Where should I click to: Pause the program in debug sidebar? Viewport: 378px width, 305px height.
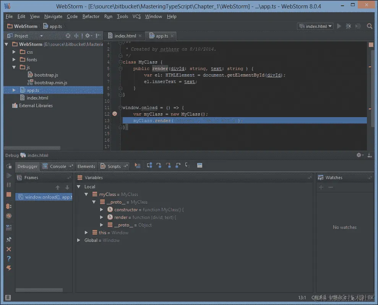tap(9, 185)
